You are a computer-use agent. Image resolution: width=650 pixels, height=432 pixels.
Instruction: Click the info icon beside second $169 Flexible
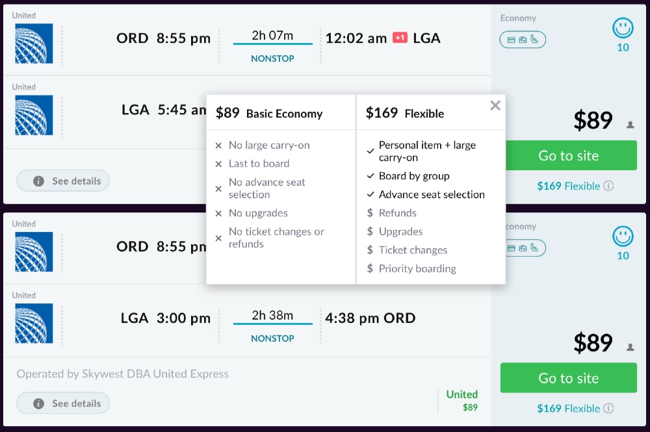[608, 409]
